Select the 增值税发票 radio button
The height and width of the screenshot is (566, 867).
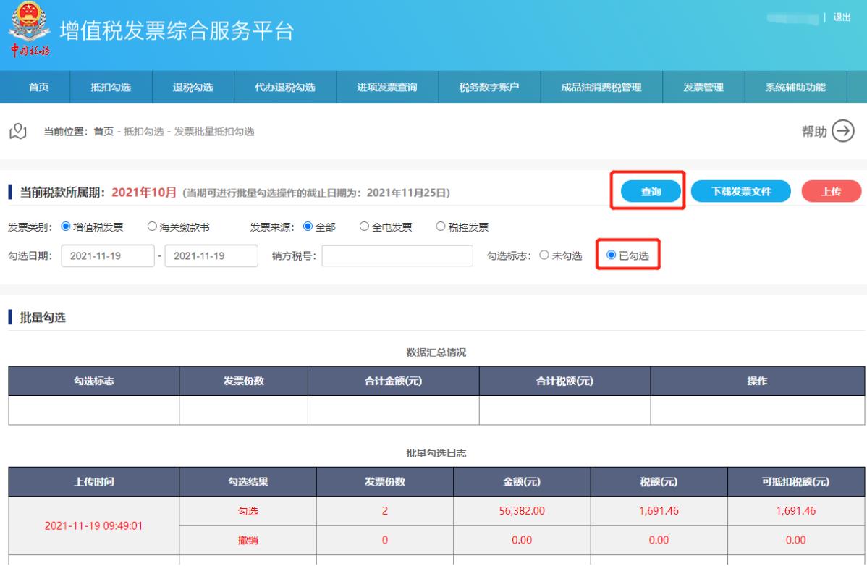coord(66,227)
